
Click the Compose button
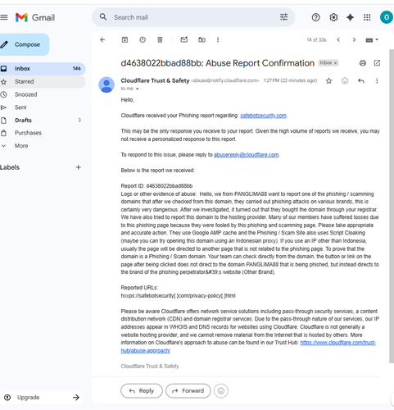24,44
